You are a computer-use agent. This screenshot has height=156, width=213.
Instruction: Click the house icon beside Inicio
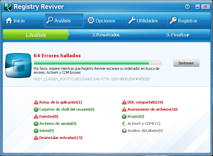point(9,20)
